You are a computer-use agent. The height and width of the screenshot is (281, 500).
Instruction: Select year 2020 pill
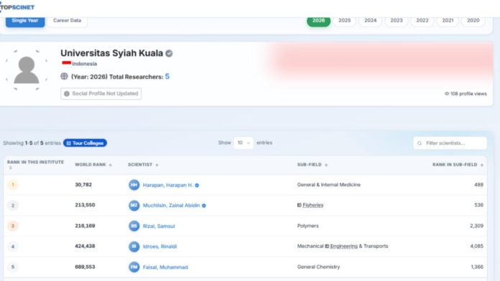[473, 21]
